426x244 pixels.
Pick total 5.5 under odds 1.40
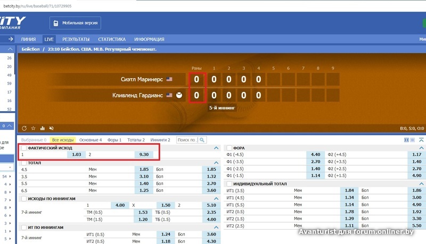[x=144, y=183]
